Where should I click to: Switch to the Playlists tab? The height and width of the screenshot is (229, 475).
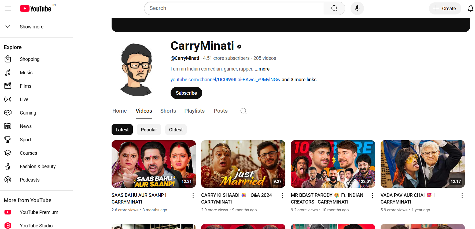coord(194,111)
